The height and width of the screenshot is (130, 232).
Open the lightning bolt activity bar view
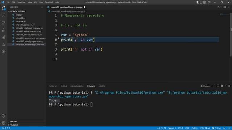tap(4, 51)
